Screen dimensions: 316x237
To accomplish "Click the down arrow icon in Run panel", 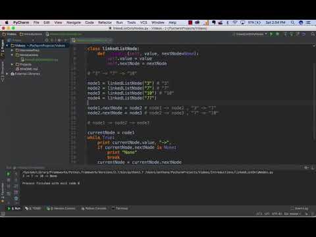I will coord(16,180).
